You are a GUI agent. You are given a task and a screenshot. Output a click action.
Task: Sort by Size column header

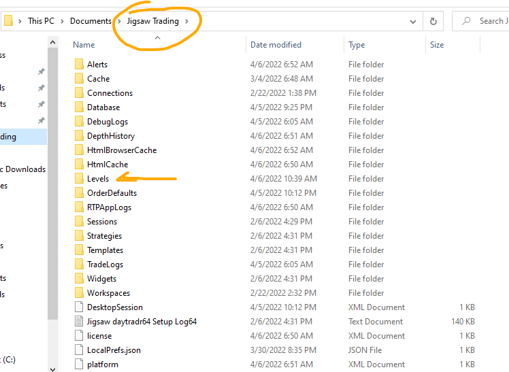pyautogui.click(x=437, y=45)
